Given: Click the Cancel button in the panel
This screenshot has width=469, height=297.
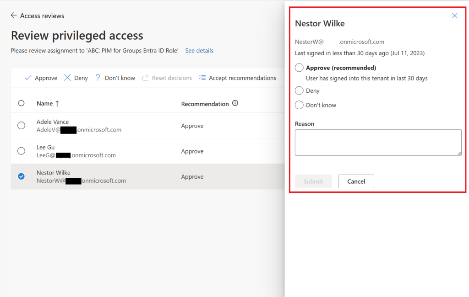Looking at the screenshot, I should pos(356,181).
